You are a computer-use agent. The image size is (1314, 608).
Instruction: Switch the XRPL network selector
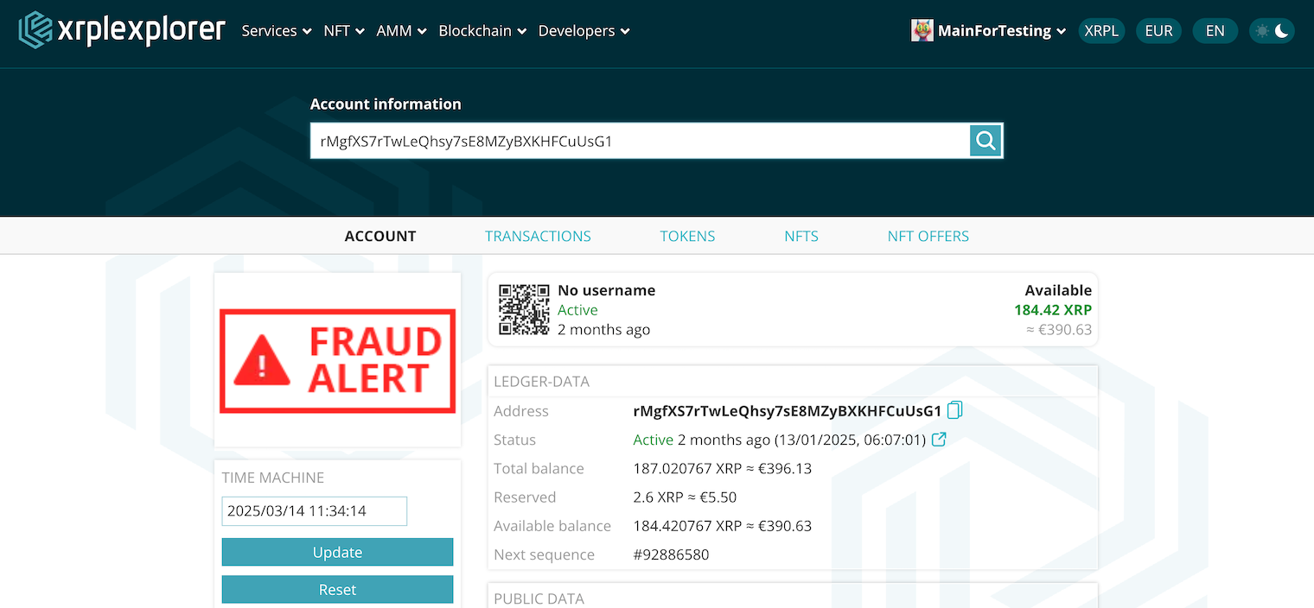click(1101, 31)
